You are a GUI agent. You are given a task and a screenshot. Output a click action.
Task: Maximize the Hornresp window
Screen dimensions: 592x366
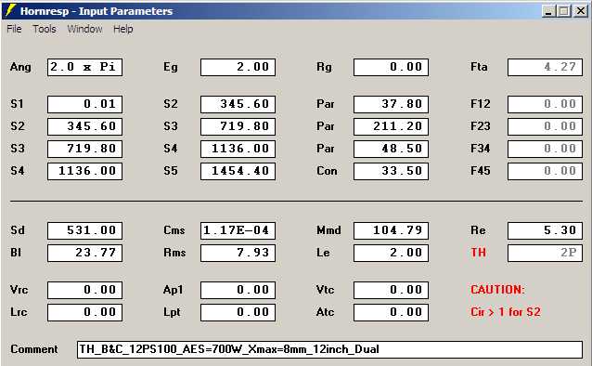point(563,11)
